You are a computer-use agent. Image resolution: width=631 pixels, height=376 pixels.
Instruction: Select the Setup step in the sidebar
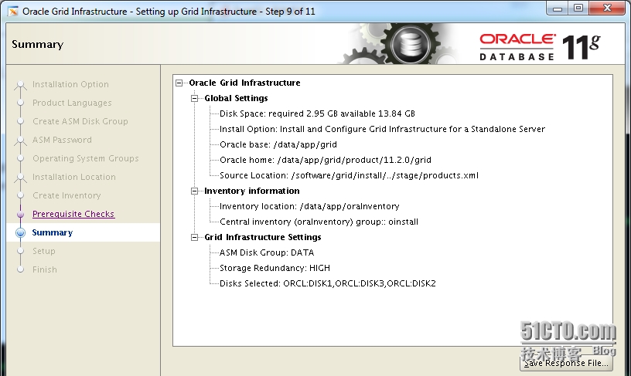pos(44,251)
